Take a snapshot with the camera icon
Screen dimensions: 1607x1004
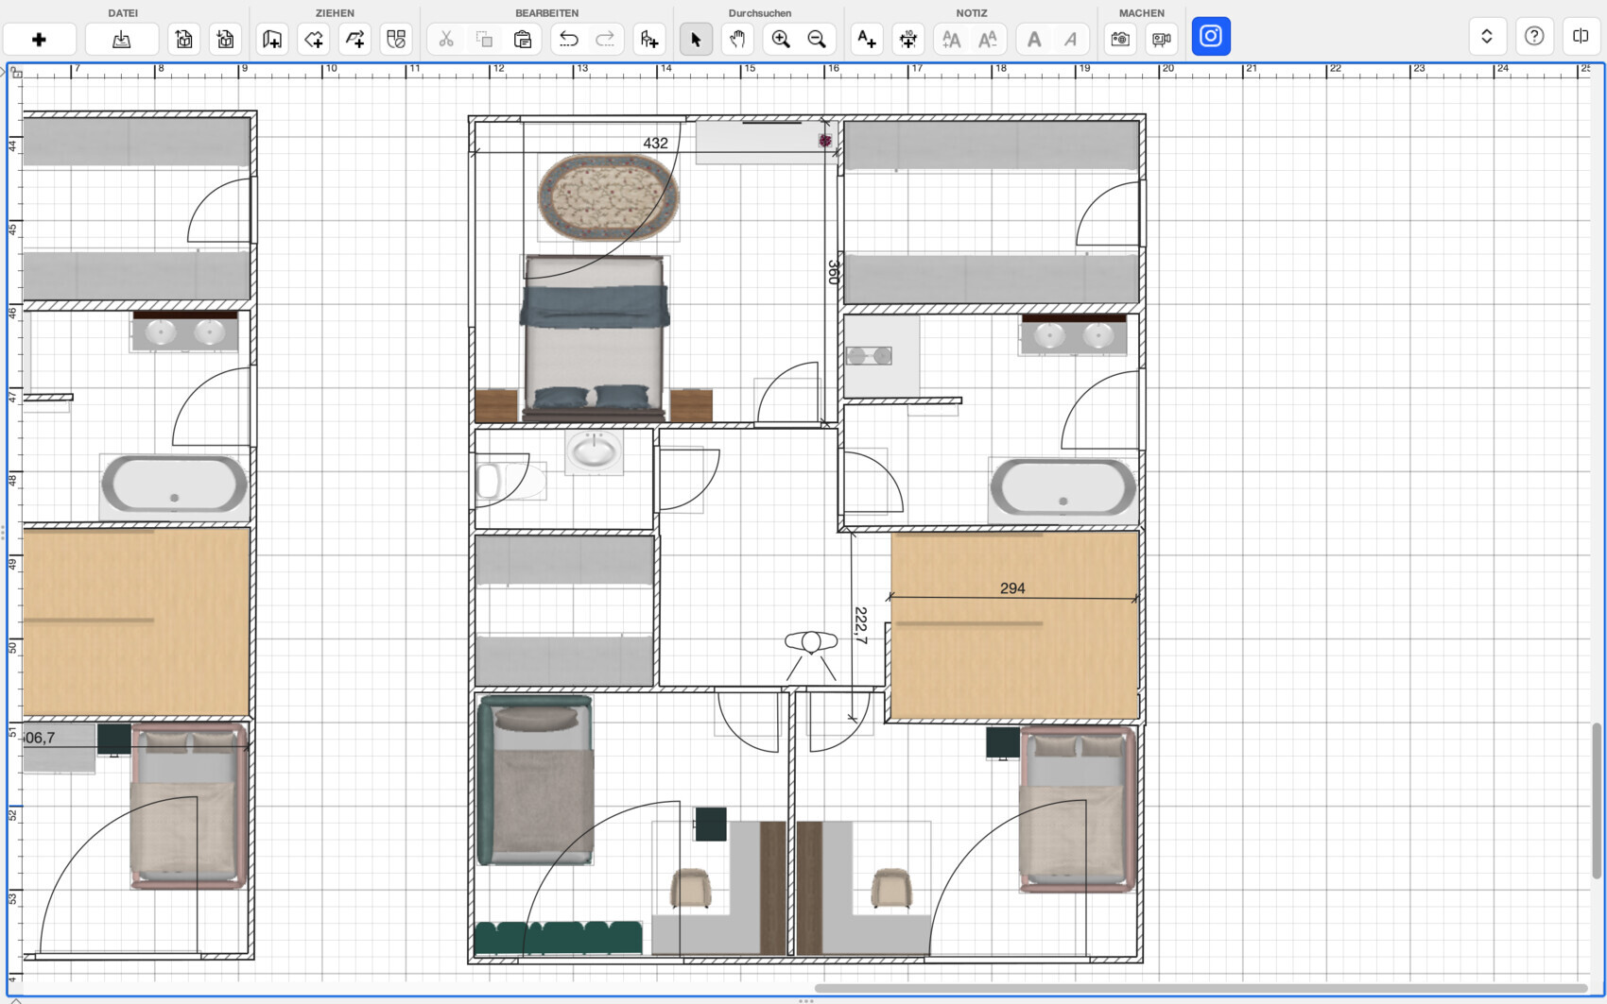1120,40
